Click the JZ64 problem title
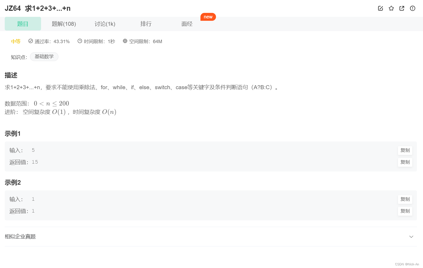Viewport: 423px width, 268px height. click(x=38, y=8)
